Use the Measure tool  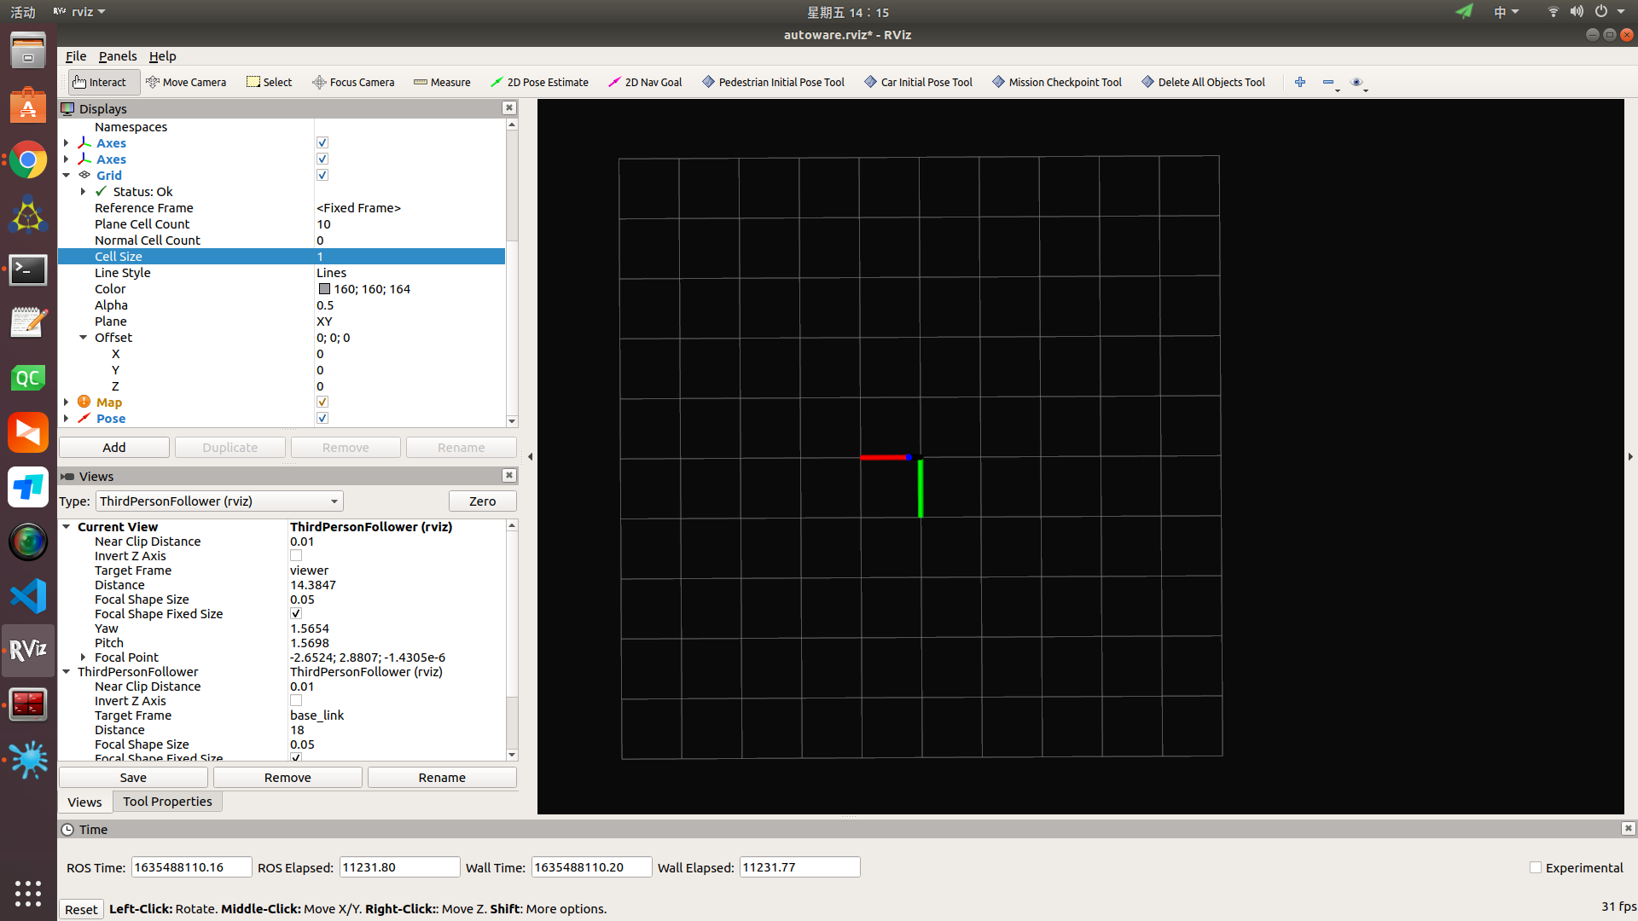click(442, 82)
